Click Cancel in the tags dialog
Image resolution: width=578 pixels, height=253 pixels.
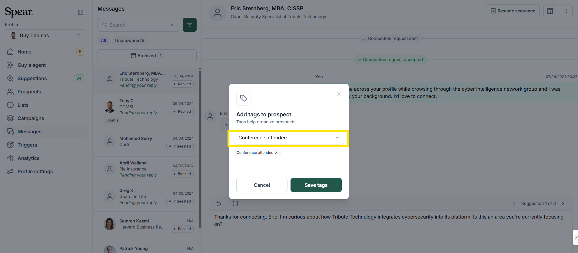pyautogui.click(x=262, y=185)
